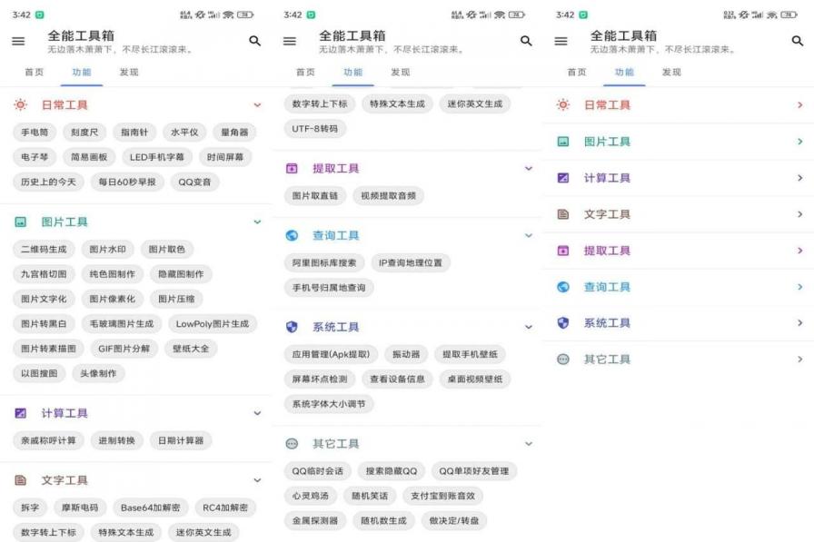
Task: Open the LED手机字幕 tool
Action: [157, 157]
